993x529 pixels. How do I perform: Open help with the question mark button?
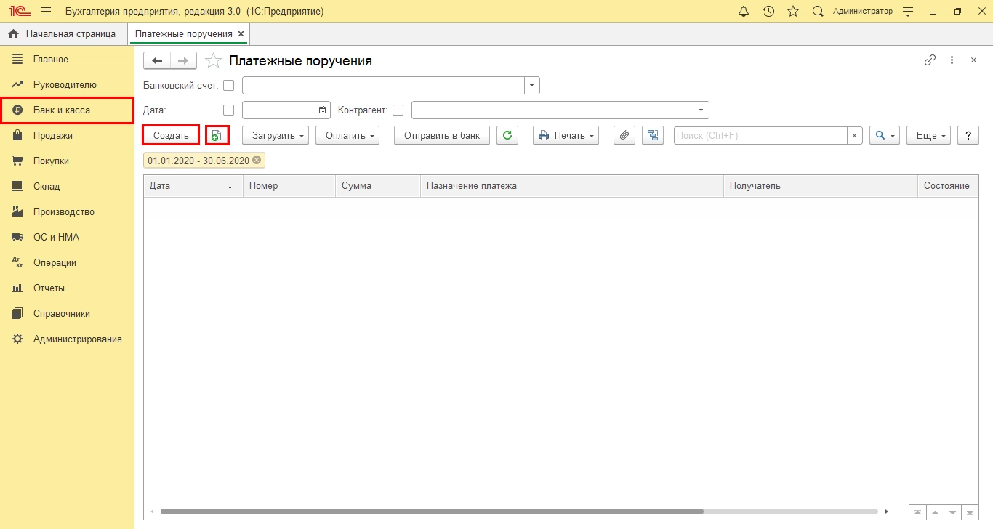pos(968,135)
